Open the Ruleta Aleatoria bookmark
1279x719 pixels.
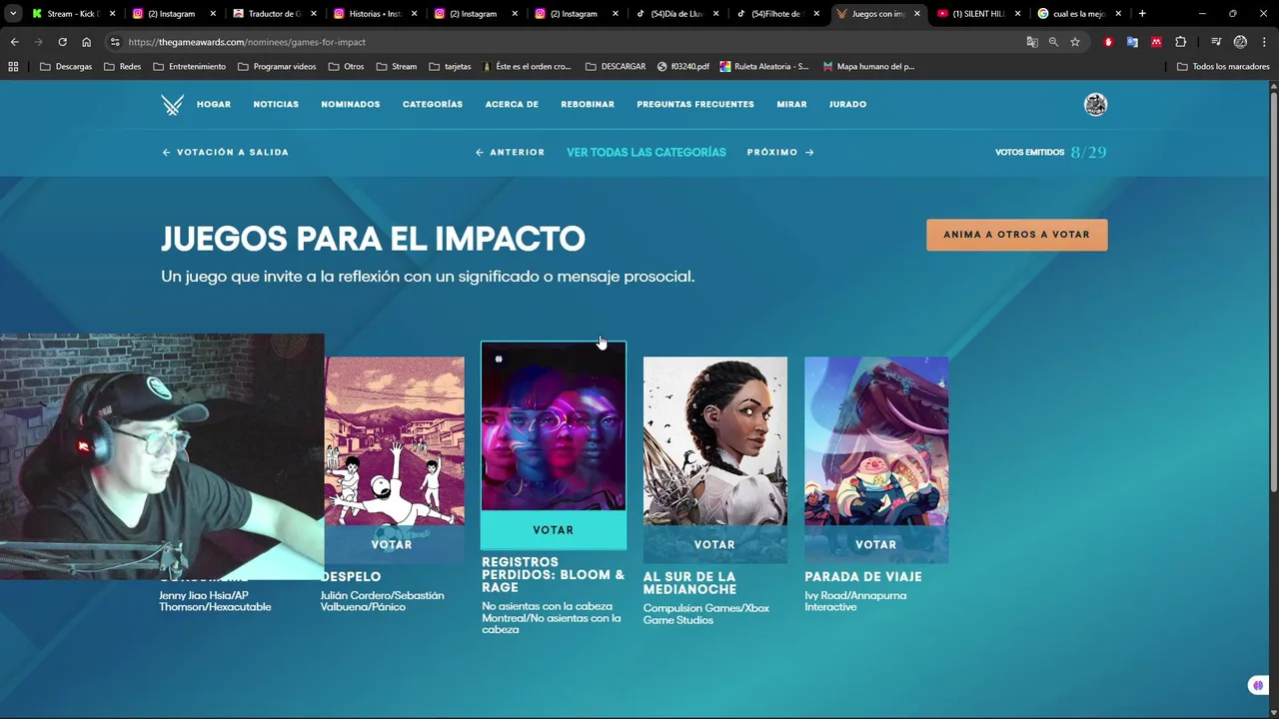[x=764, y=67]
